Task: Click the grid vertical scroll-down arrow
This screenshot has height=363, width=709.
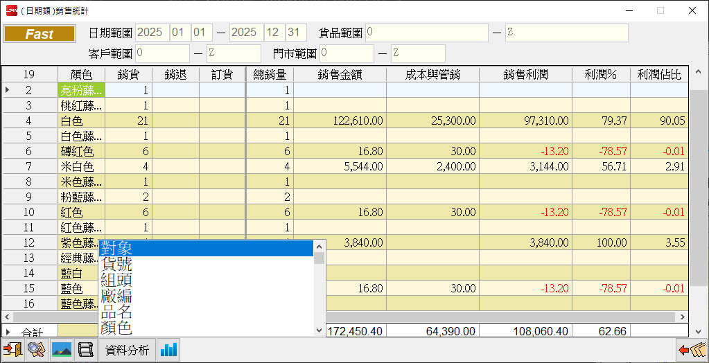Action: pos(697,331)
